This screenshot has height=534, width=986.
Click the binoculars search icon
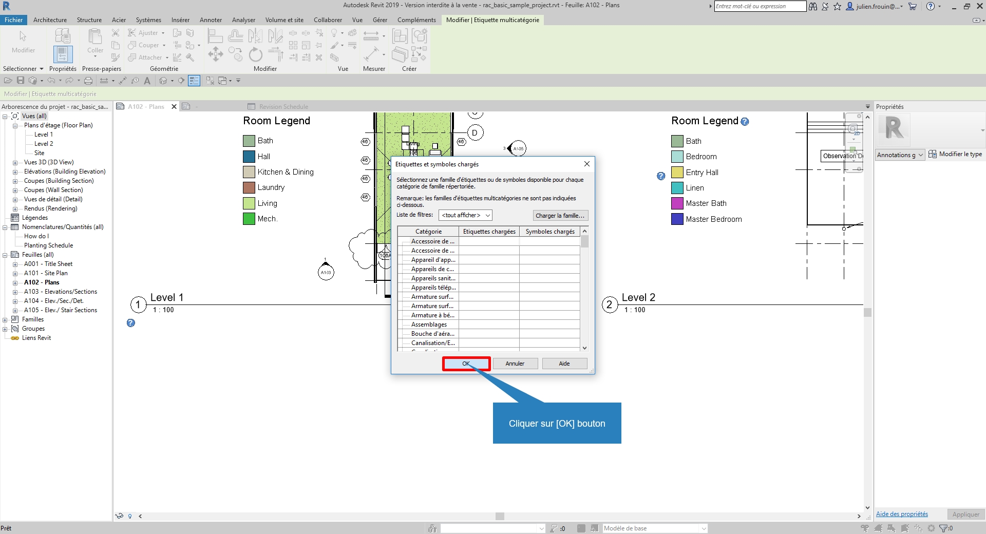click(x=813, y=7)
